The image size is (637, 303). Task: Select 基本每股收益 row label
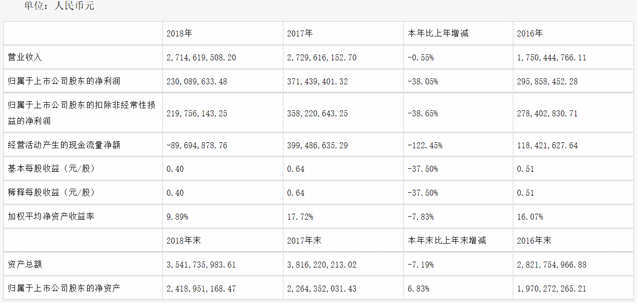(51, 169)
